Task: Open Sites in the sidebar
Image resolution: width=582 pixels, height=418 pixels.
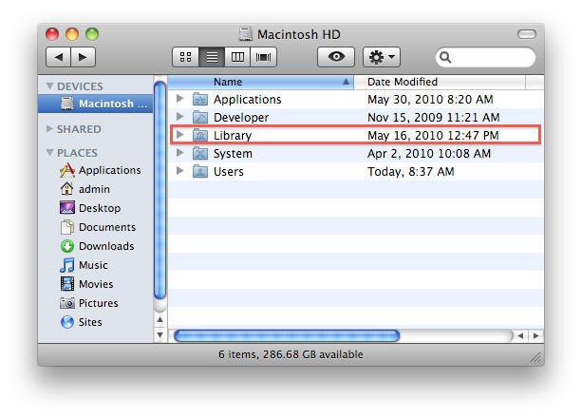Action: (x=90, y=322)
